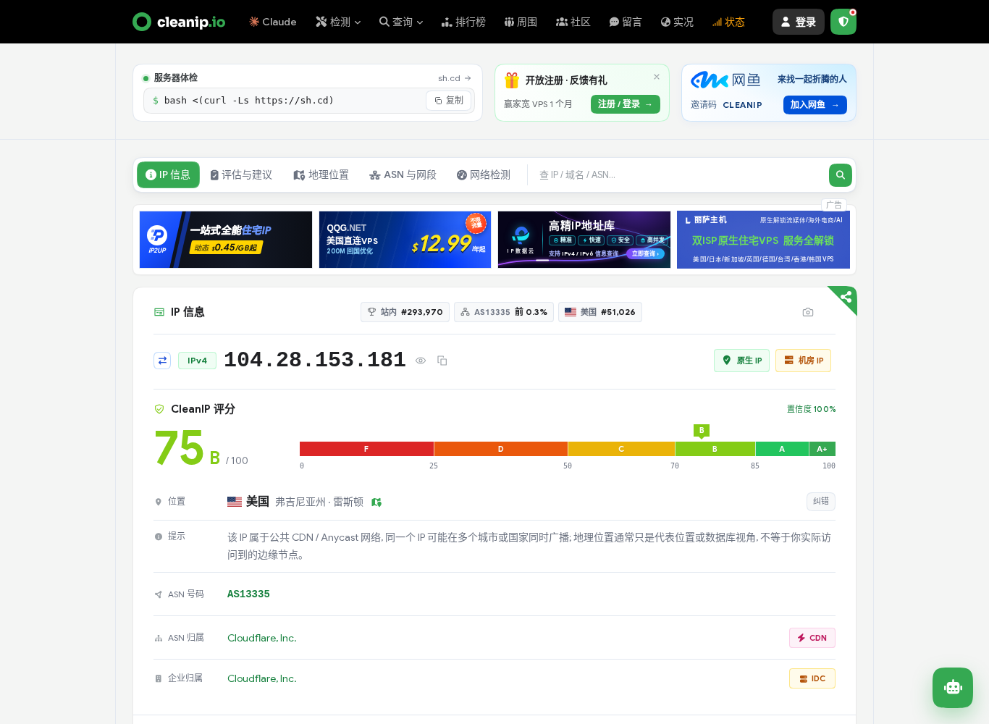Click the share corner icon
Screen dimensions: 989x724
[846, 297]
